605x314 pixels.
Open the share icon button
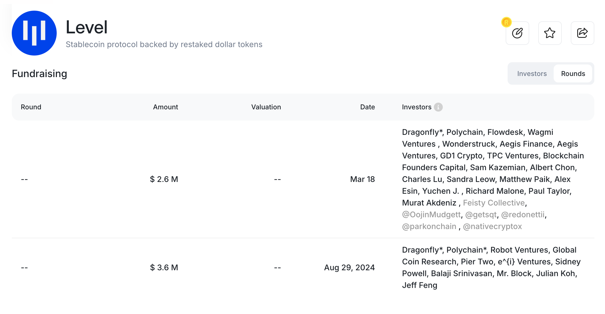click(582, 33)
